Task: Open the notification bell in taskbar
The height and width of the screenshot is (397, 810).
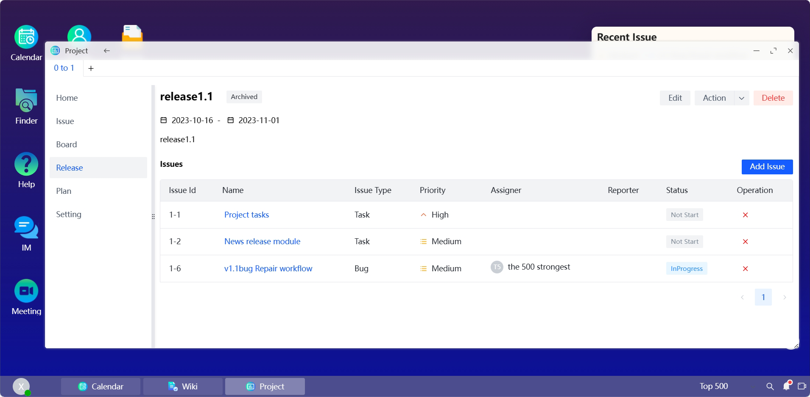Action: coord(787,386)
